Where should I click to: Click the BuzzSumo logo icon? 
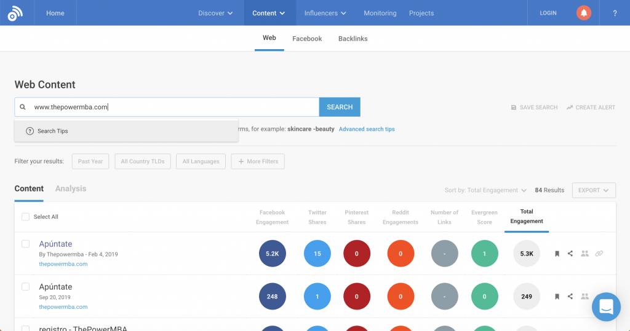click(x=15, y=14)
